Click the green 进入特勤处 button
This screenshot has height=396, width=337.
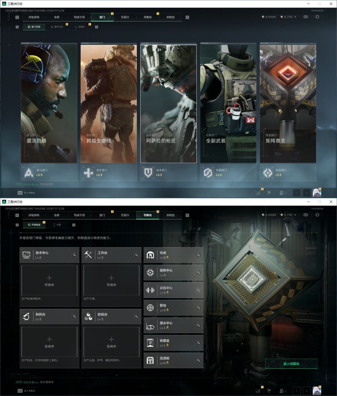pos(291,364)
